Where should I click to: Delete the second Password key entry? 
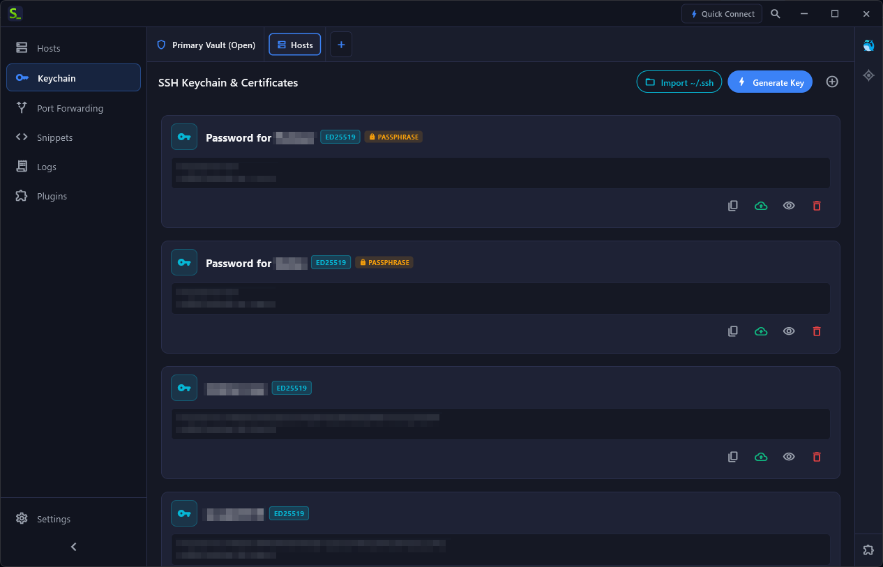coord(817,331)
